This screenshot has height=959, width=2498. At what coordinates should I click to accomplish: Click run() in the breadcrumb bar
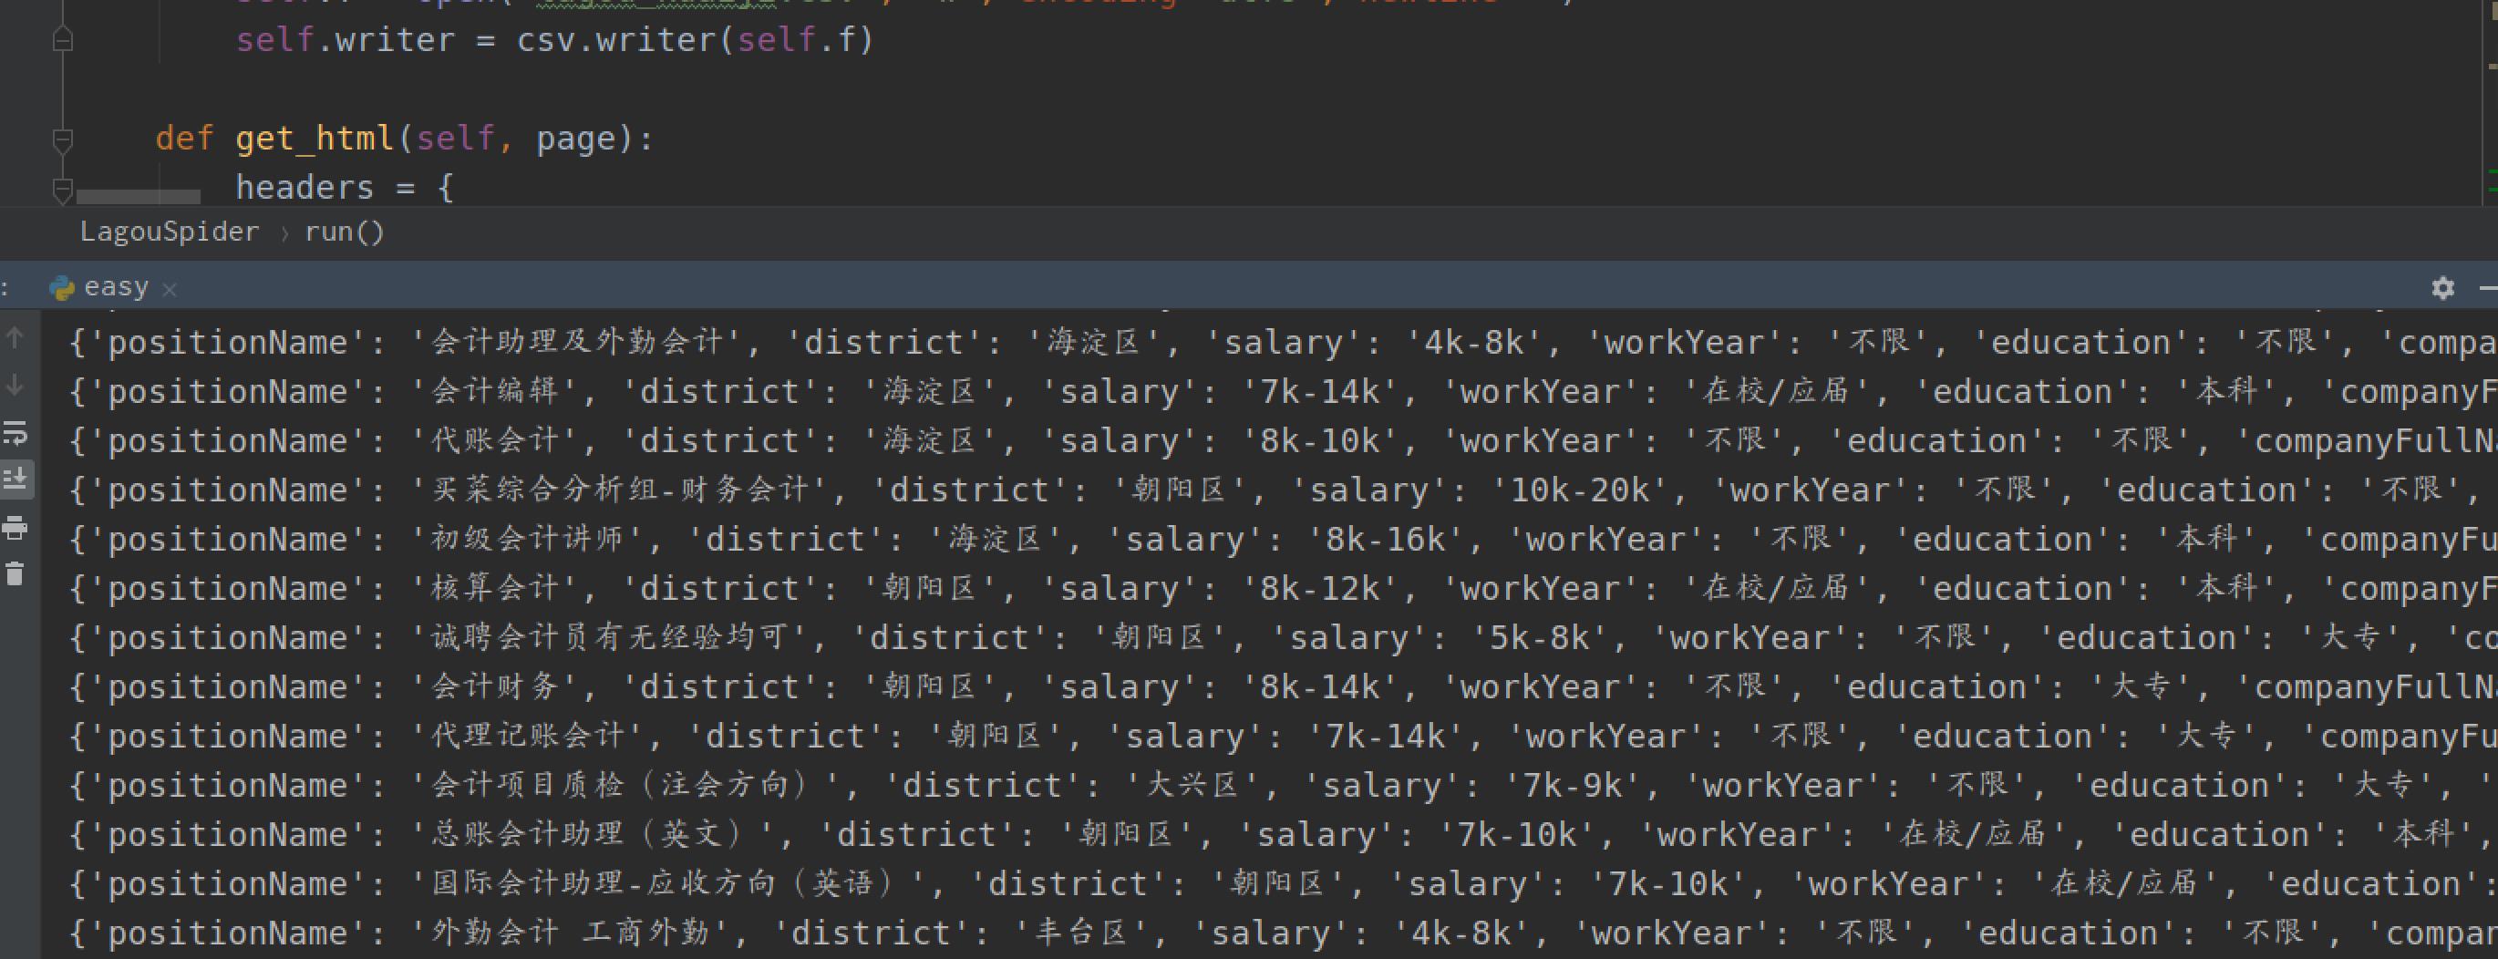click(x=345, y=232)
